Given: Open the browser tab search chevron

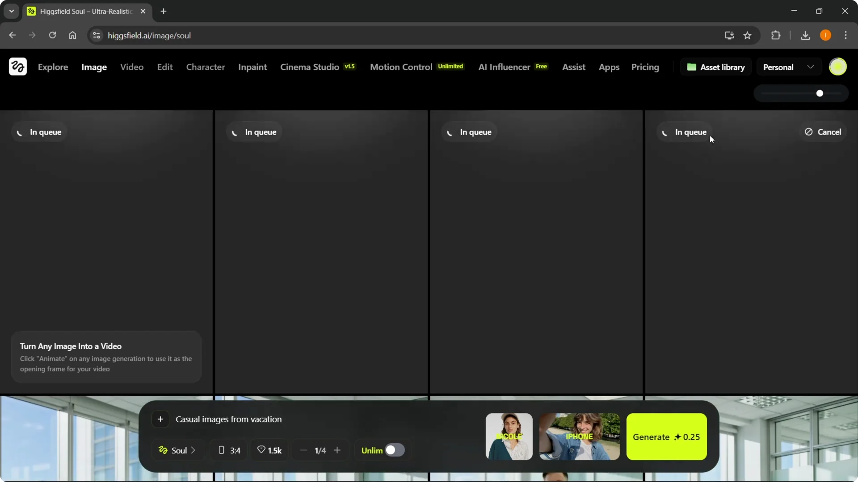Looking at the screenshot, I should pyautogui.click(x=11, y=11).
